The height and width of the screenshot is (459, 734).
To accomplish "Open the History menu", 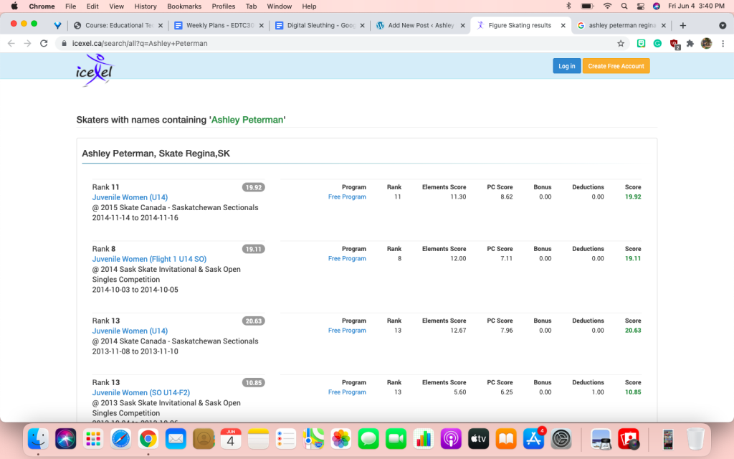I will [146, 6].
